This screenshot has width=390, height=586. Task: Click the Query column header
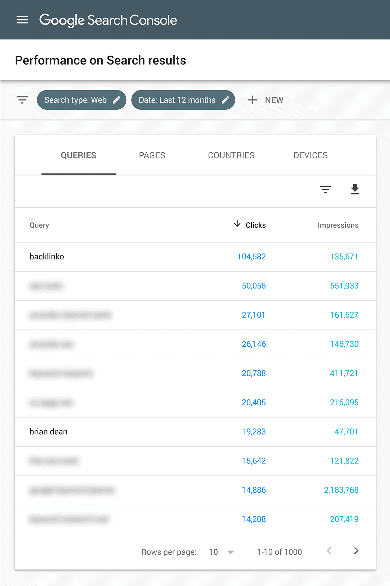[x=39, y=225]
